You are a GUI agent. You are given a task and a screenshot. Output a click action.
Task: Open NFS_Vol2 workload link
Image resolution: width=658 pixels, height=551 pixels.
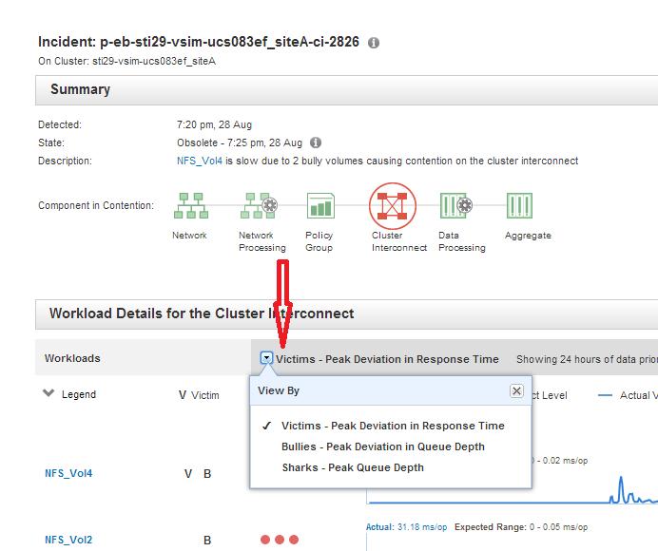68,540
